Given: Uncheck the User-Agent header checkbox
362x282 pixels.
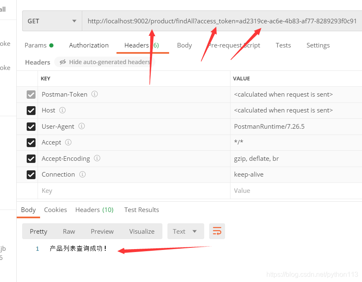Looking at the screenshot, I should click(31, 127).
